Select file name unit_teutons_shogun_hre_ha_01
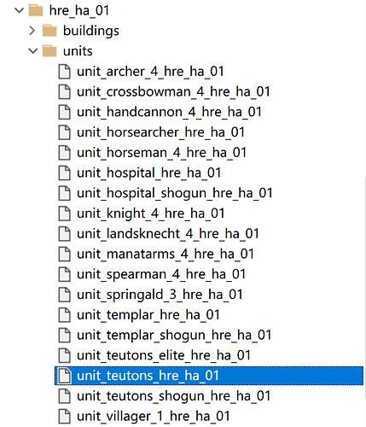 coord(174,396)
